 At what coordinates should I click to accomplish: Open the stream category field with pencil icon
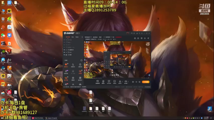(x=109, y=37)
